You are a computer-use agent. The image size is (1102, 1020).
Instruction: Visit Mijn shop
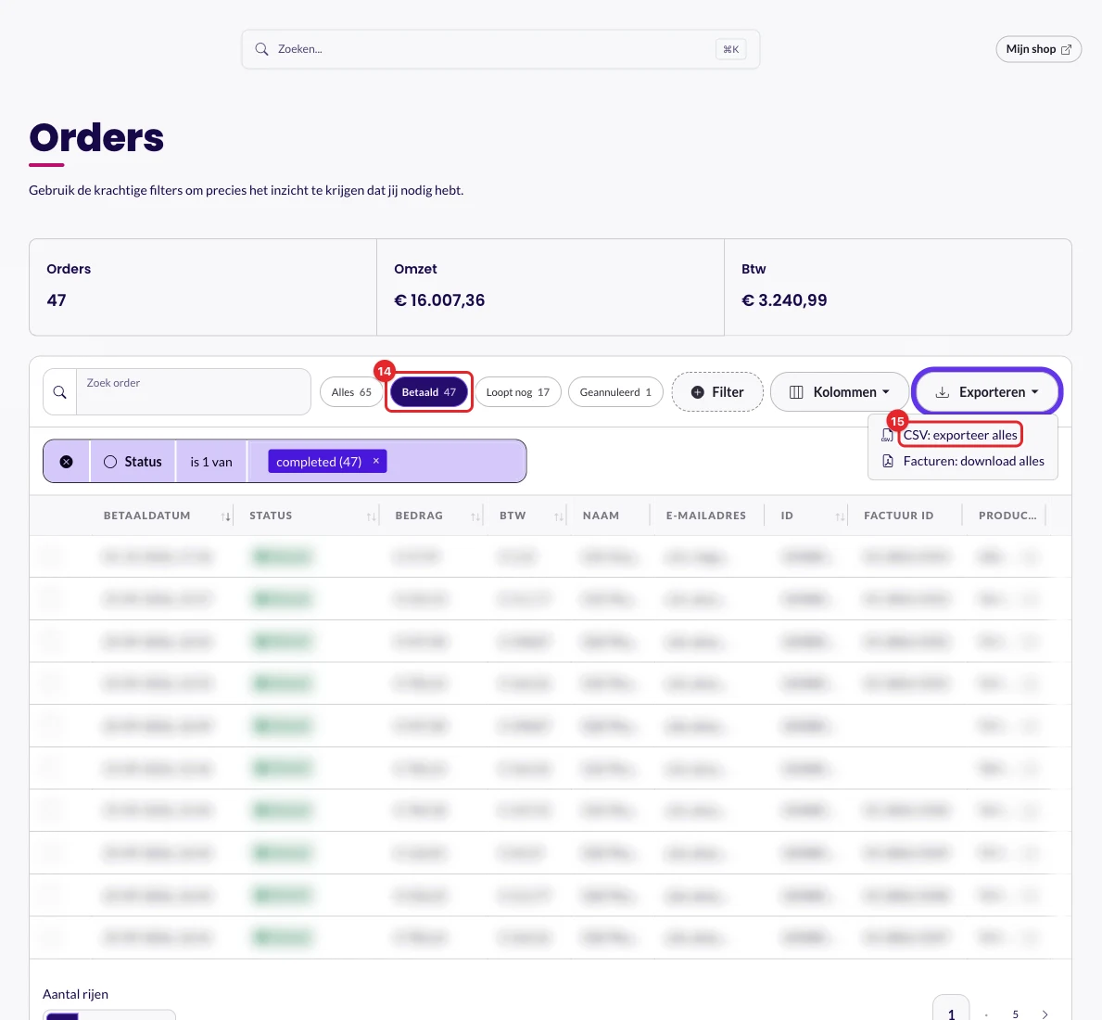(1039, 49)
